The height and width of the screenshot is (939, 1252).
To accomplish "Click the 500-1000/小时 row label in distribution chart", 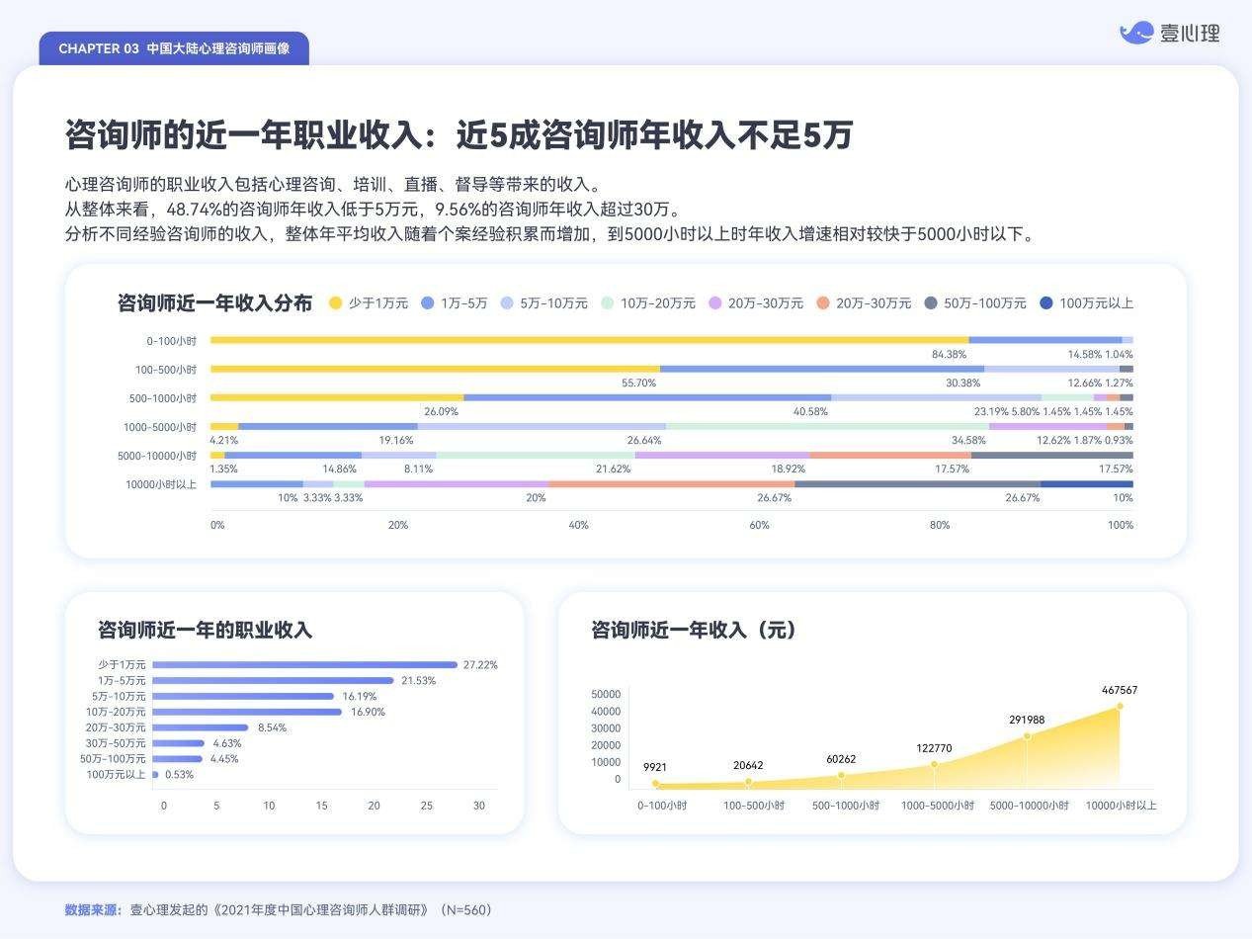I will (x=163, y=398).
